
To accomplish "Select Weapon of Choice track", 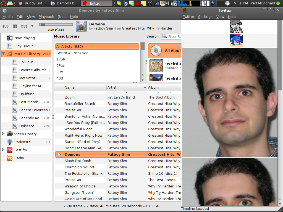I will (x=118, y=186).
